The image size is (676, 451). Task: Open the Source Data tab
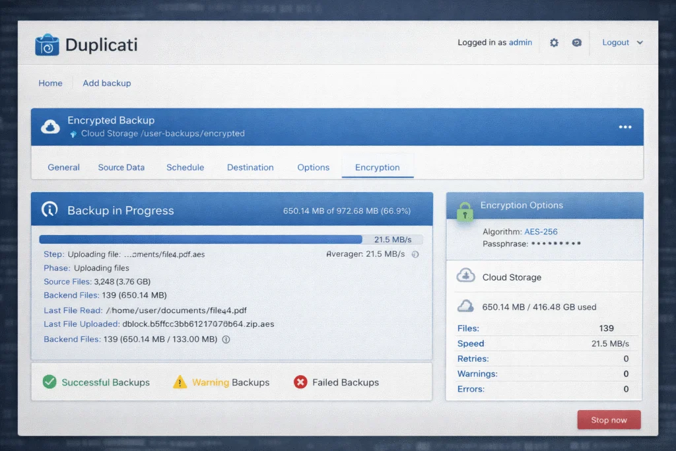click(121, 167)
